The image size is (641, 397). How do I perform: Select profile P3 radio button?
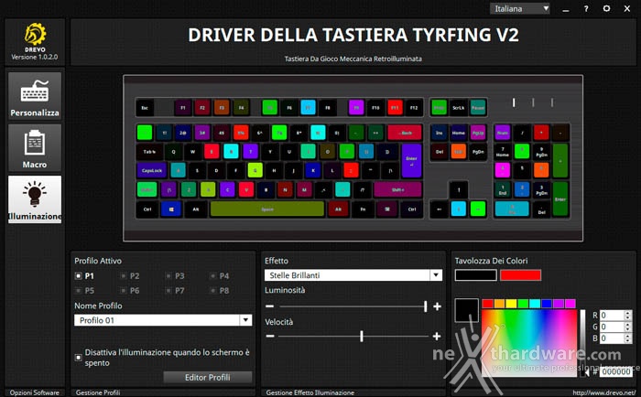click(x=168, y=276)
